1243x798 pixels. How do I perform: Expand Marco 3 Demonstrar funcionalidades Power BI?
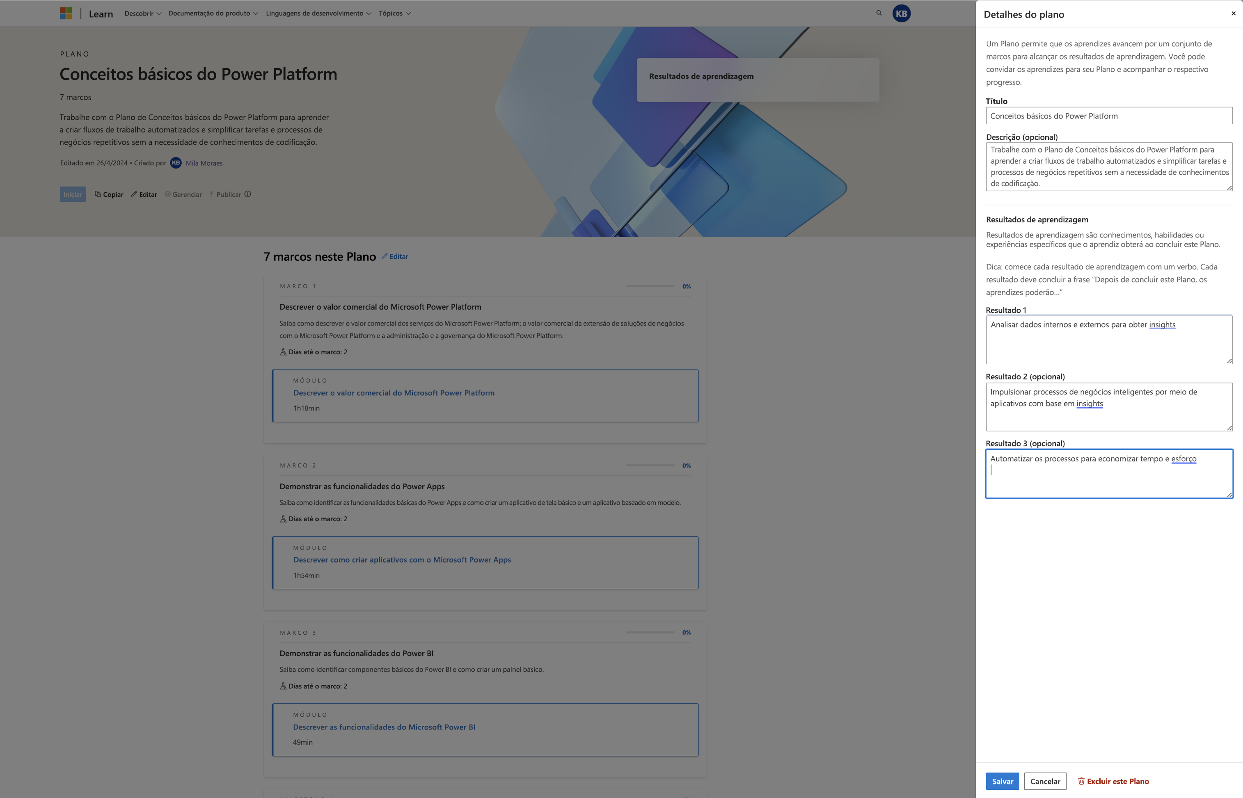coord(354,652)
